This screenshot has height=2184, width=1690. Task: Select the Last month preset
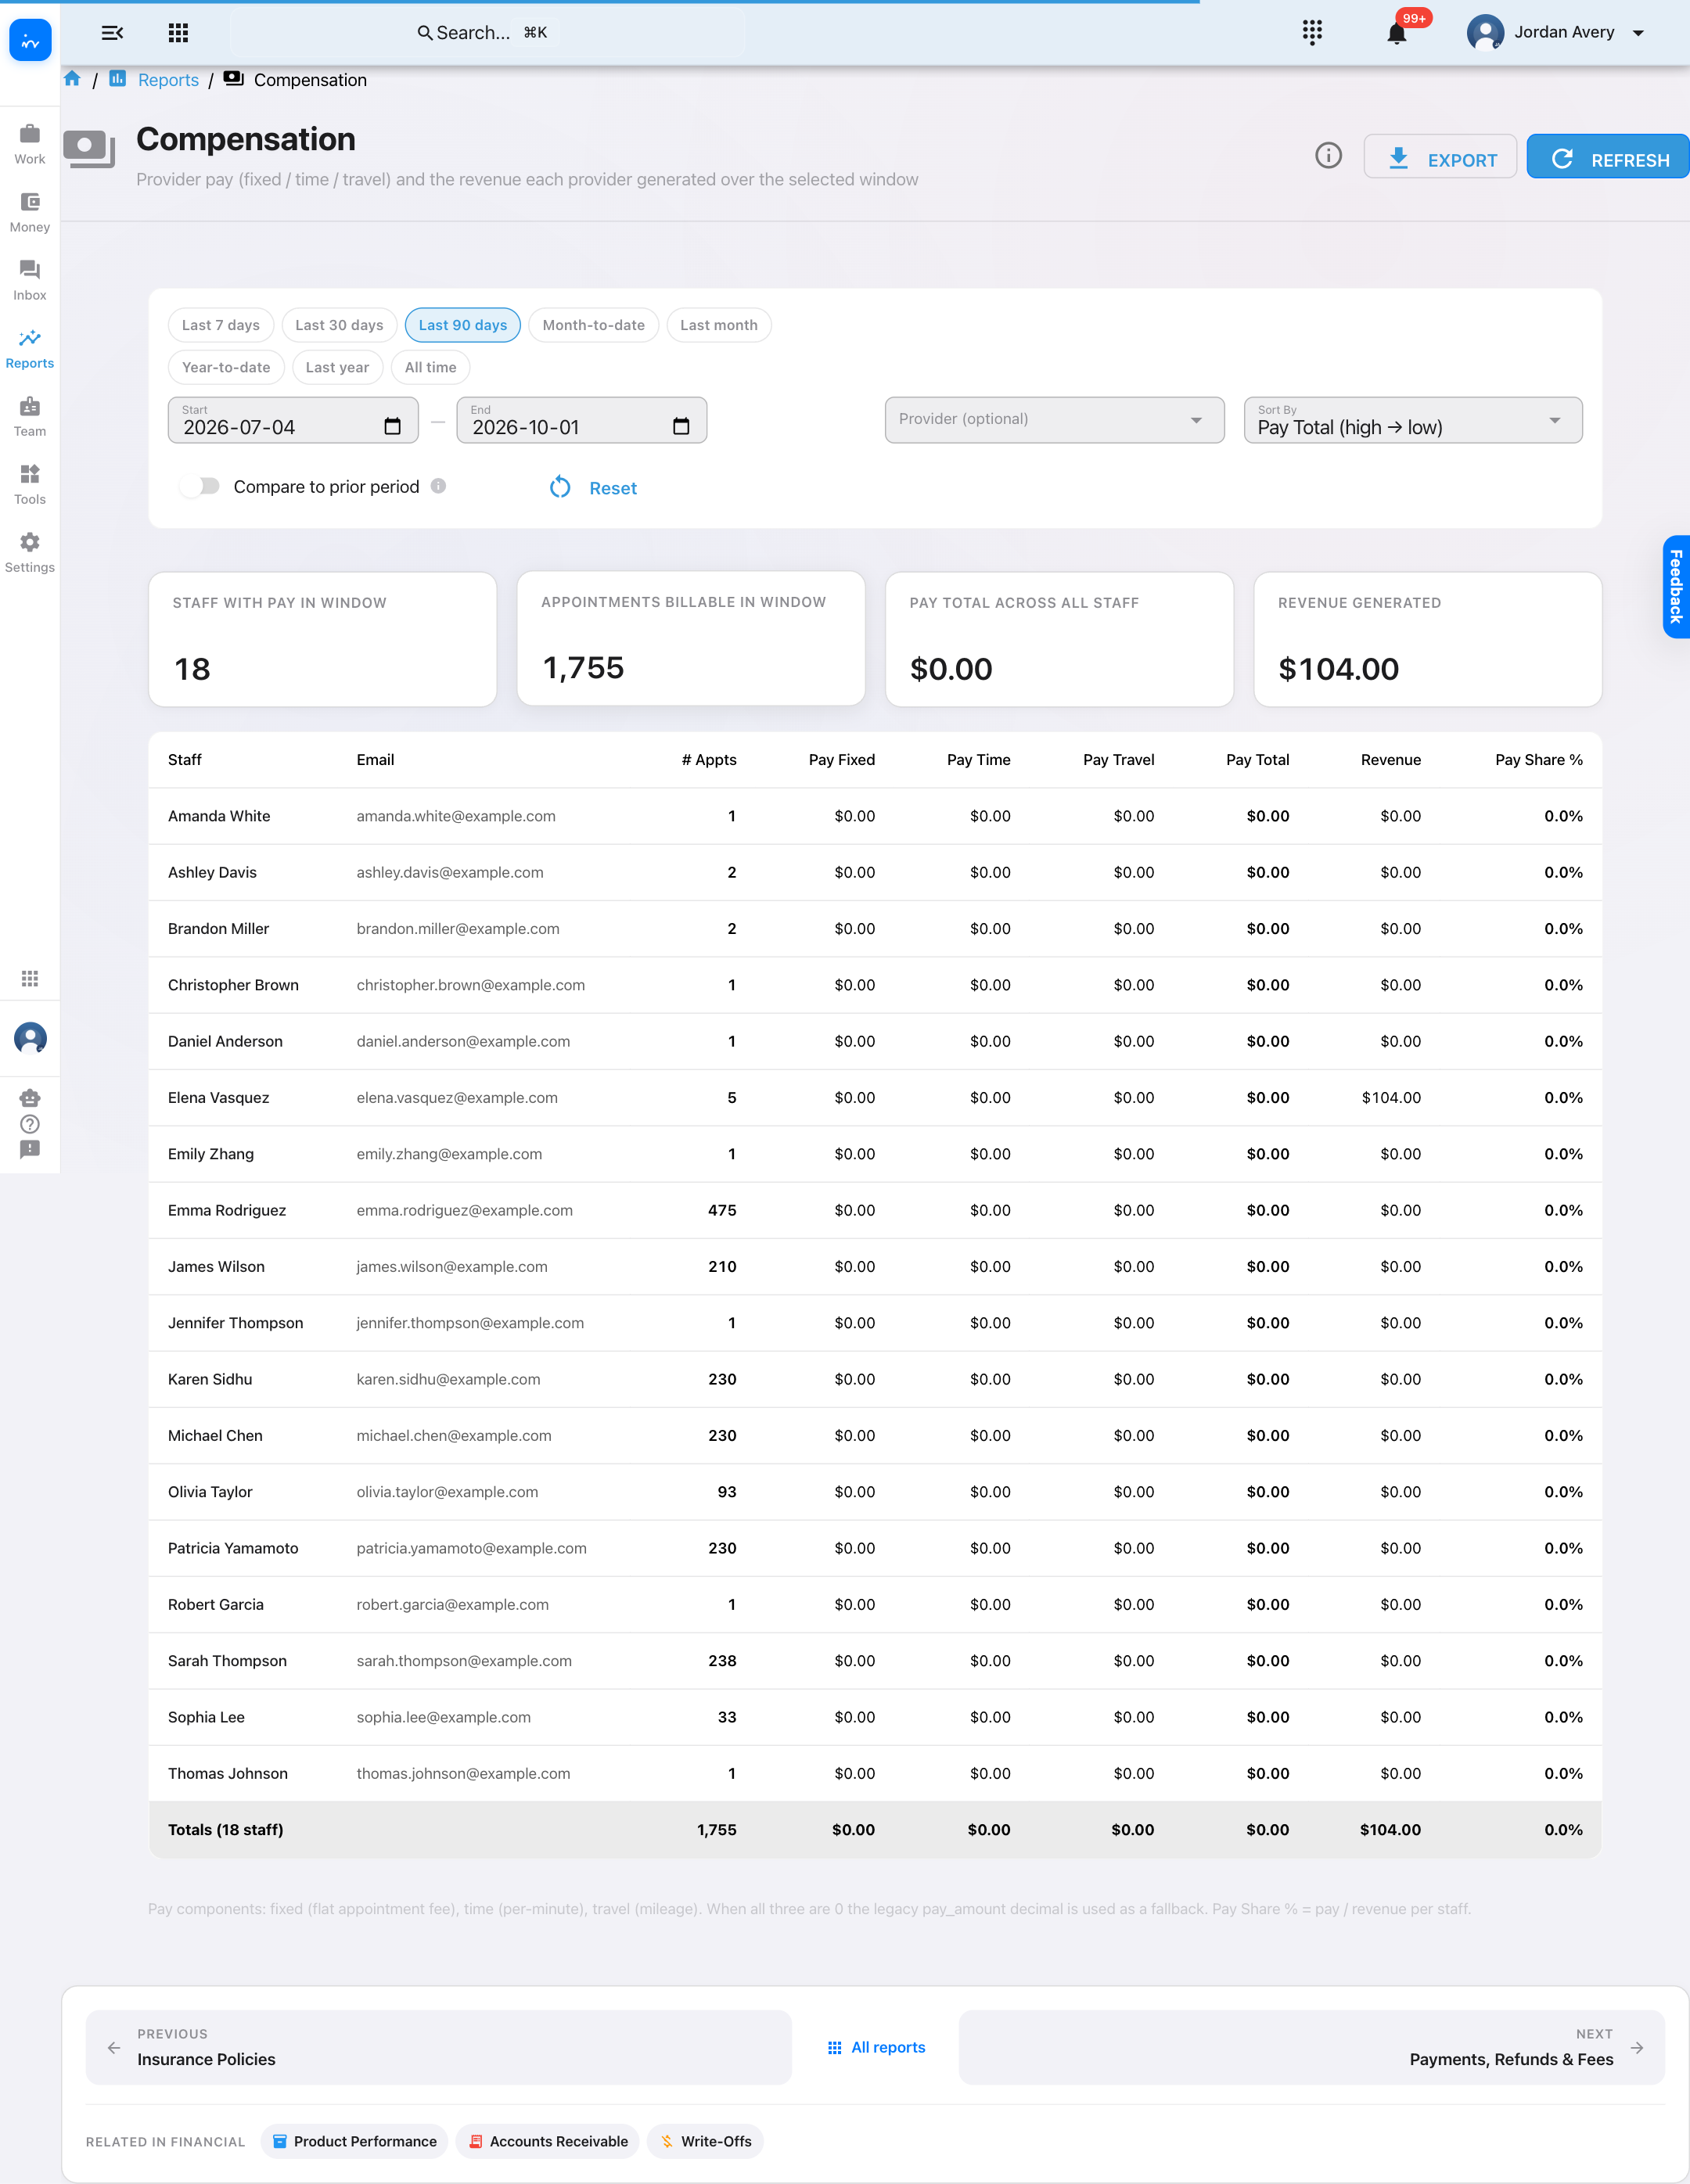(719, 325)
